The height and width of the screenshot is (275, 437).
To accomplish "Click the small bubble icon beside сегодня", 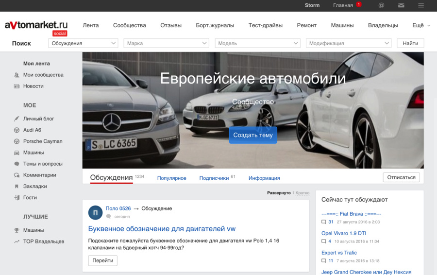I will pos(109,216).
